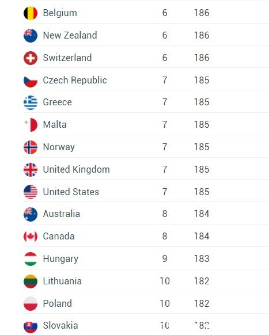
Task: Click Lithuania's rank number 10
Action: [165, 281]
